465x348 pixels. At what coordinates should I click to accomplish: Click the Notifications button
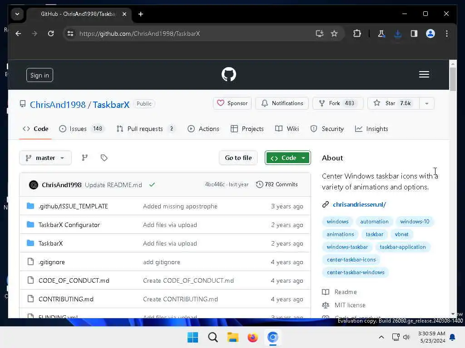point(282,103)
